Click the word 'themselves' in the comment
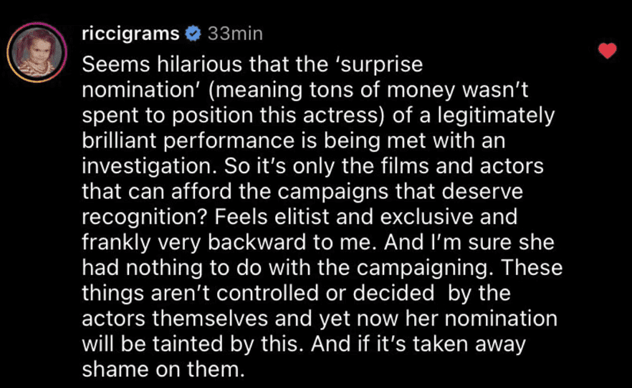632x388 pixels. tap(209, 319)
